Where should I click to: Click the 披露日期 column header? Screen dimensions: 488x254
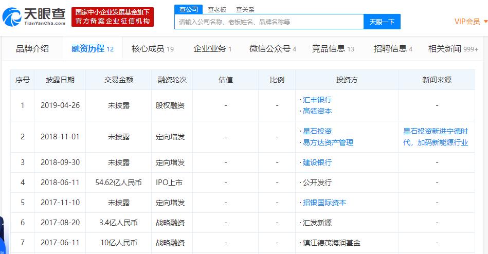60,80
